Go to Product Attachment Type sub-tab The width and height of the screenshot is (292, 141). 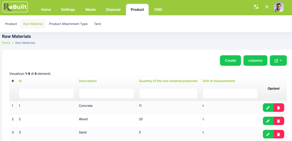(68, 24)
